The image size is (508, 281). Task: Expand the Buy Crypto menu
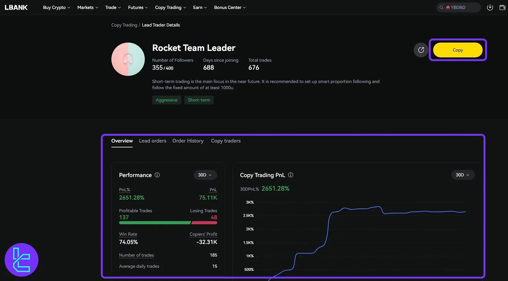pos(56,7)
